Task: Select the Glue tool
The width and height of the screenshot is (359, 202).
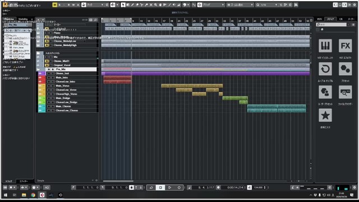Action: (x=146, y=5)
